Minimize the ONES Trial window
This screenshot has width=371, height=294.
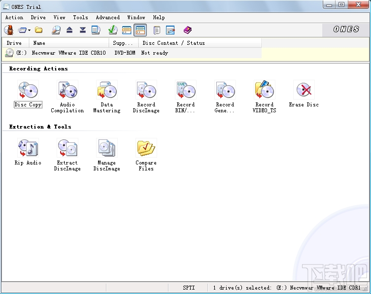[329, 4]
